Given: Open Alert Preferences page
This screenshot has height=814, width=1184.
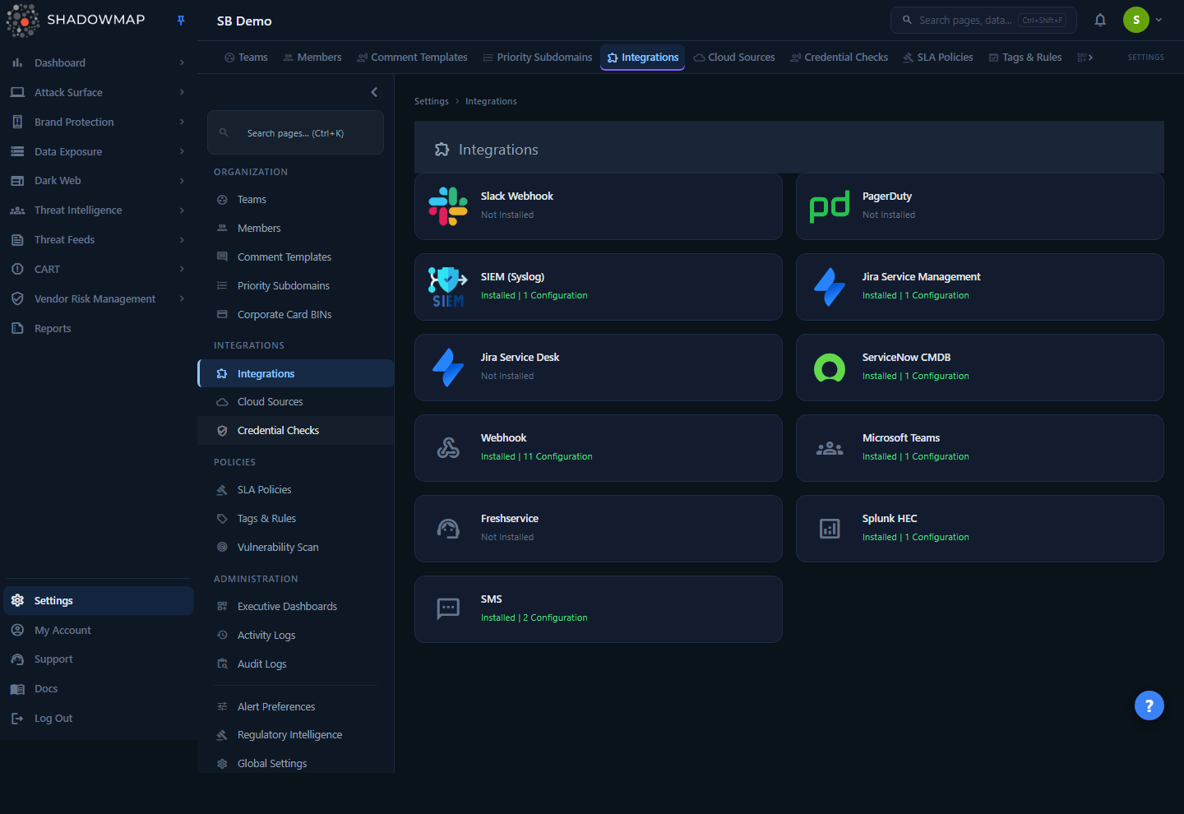Looking at the screenshot, I should (x=296, y=707).
